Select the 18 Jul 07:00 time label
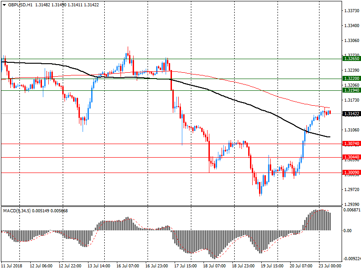The image size is (361, 271). pos(214,266)
